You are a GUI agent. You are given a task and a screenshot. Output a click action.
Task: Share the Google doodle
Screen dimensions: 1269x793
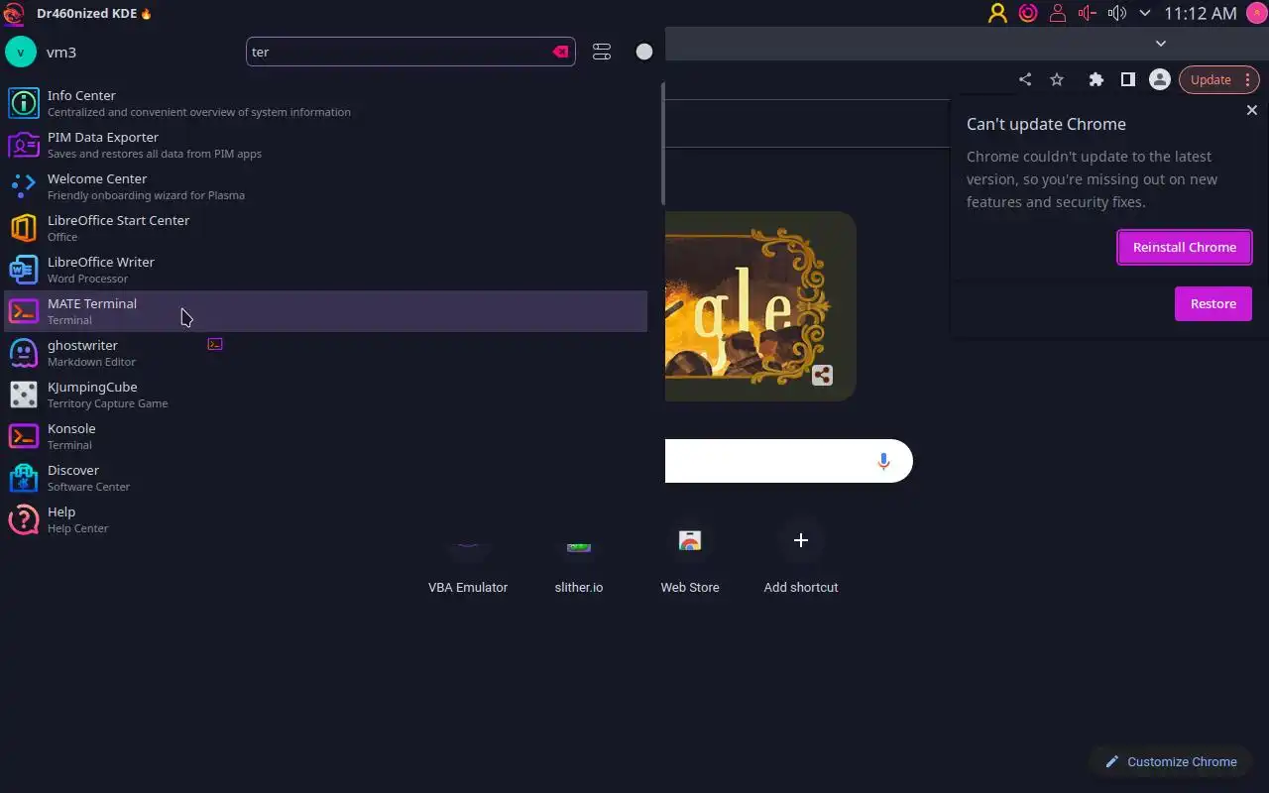click(822, 375)
